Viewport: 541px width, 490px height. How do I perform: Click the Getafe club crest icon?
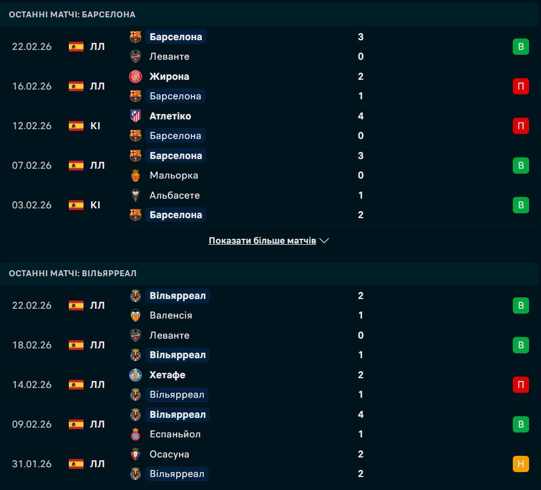[x=135, y=375]
